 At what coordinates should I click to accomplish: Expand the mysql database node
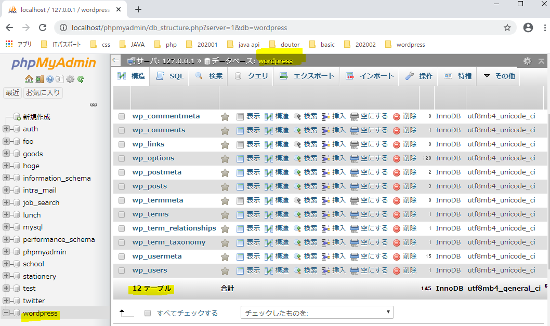(x=6, y=227)
